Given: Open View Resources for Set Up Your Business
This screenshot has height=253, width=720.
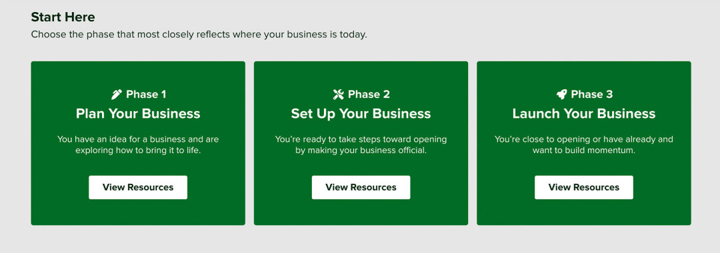Looking at the screenshot, I should coord(361,187).
